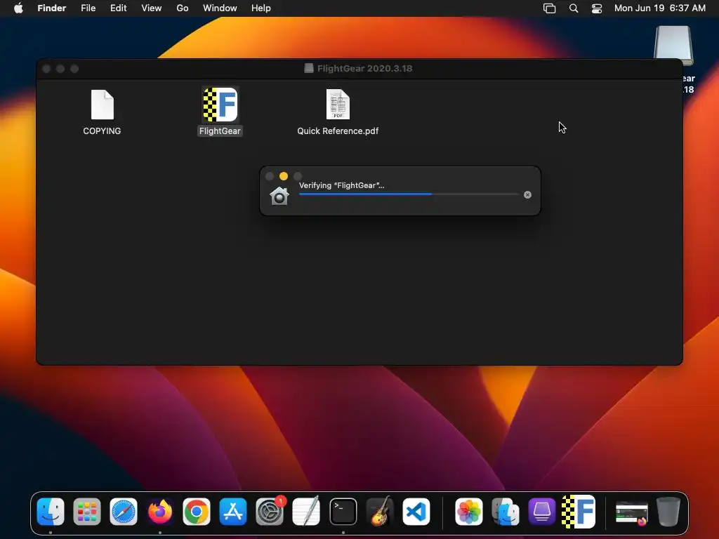Open the Edit menu
Screen dimensions: 719x539
118,8
